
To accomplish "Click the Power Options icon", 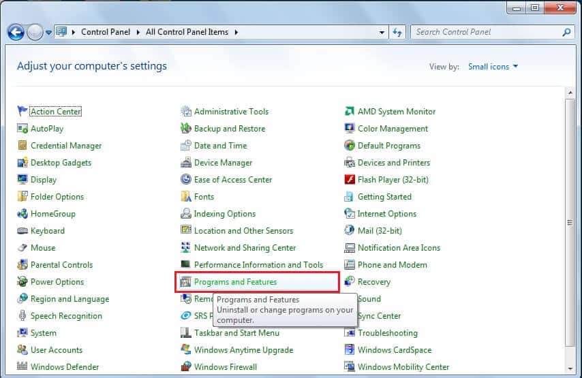I will point(22,281).
